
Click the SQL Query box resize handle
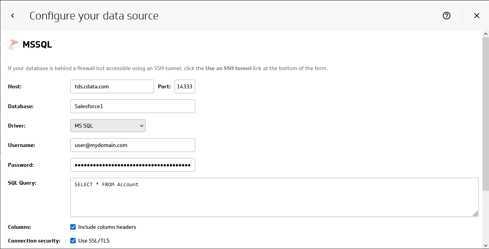(475, 214)
